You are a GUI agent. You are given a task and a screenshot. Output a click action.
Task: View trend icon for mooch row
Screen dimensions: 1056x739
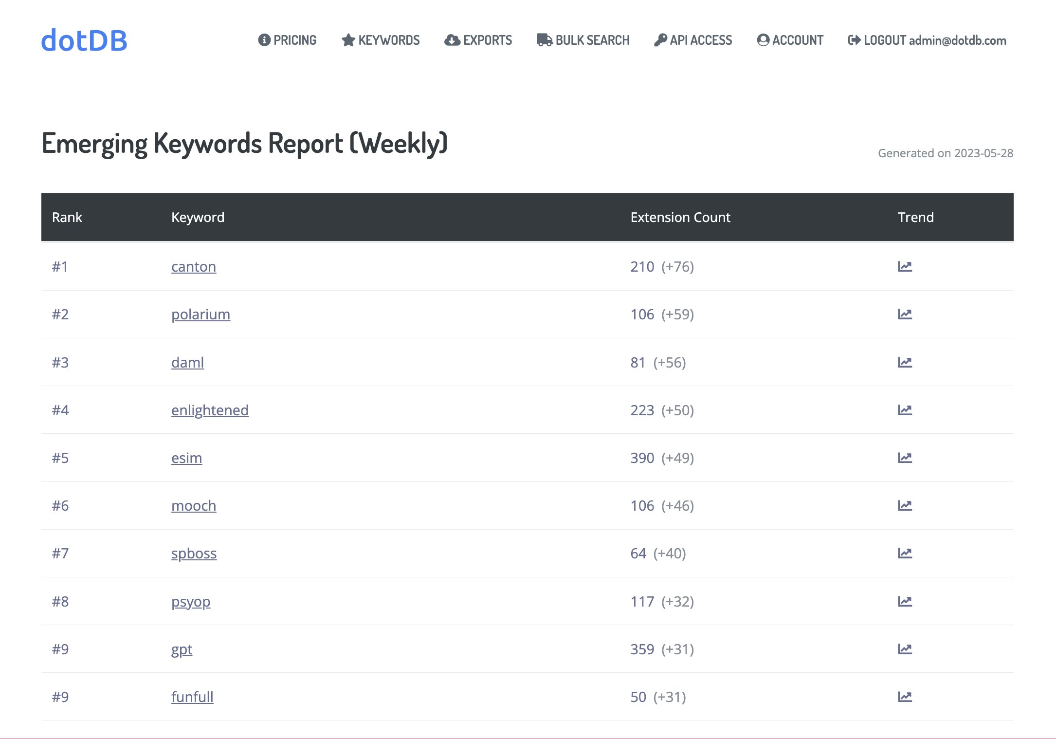point(904,505)
